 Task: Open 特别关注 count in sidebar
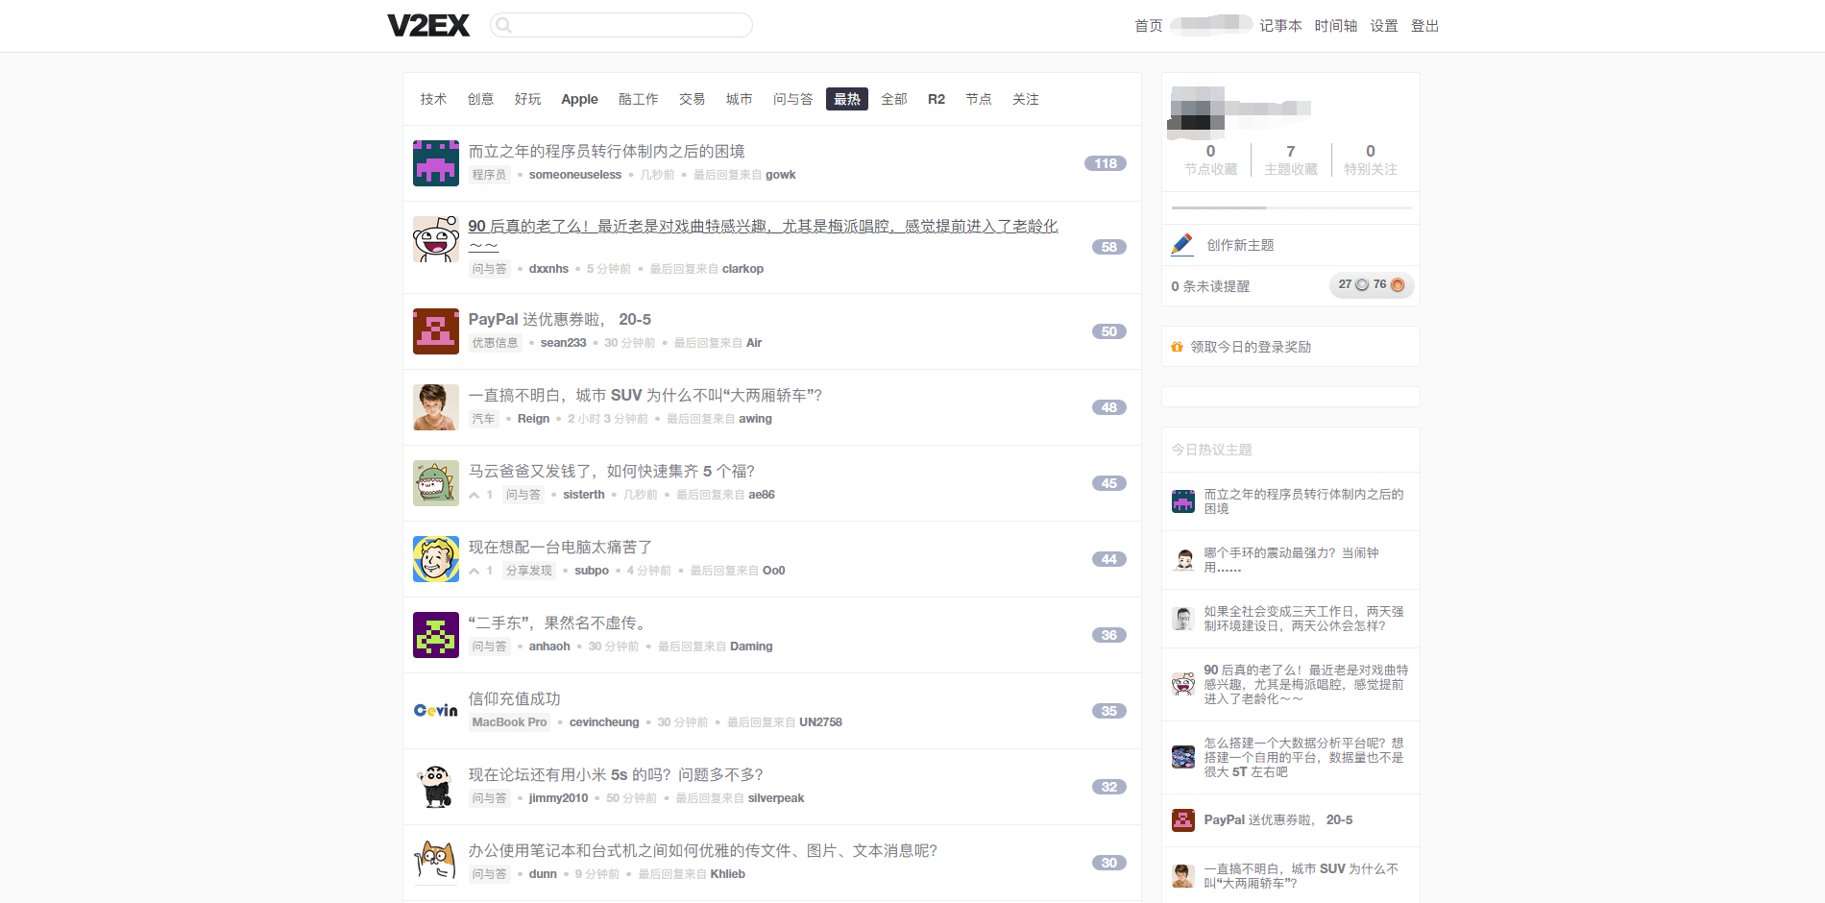[x=1371, y=159]
